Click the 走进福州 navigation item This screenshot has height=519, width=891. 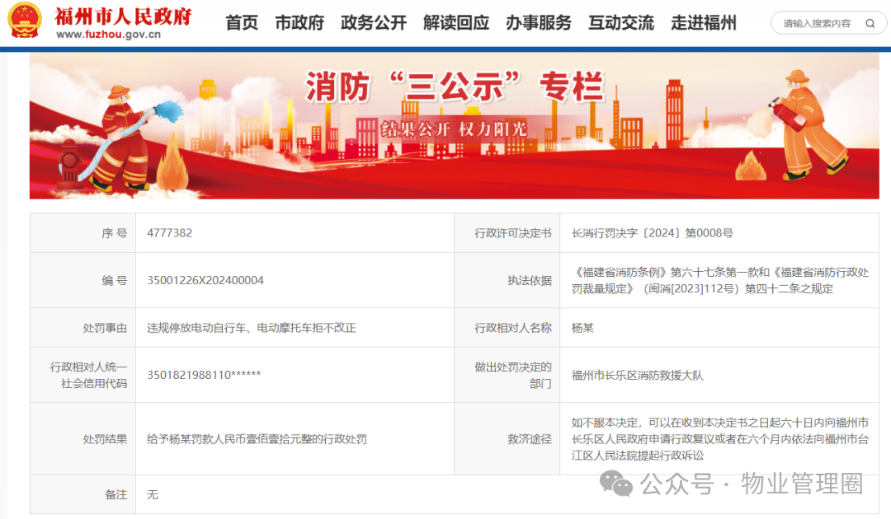point(704,23)
